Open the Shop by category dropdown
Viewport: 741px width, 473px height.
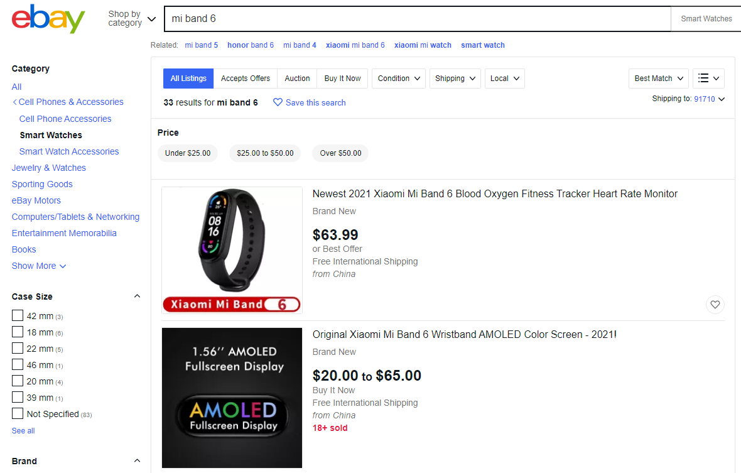132,19
